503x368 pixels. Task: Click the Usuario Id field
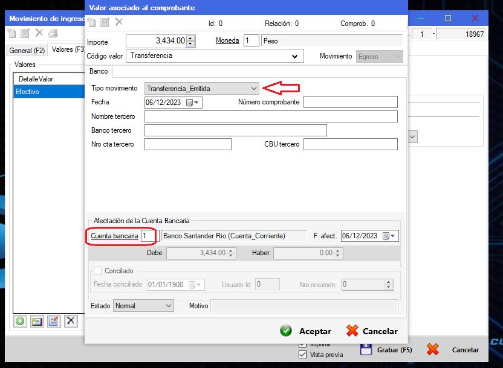click(267, 284)
